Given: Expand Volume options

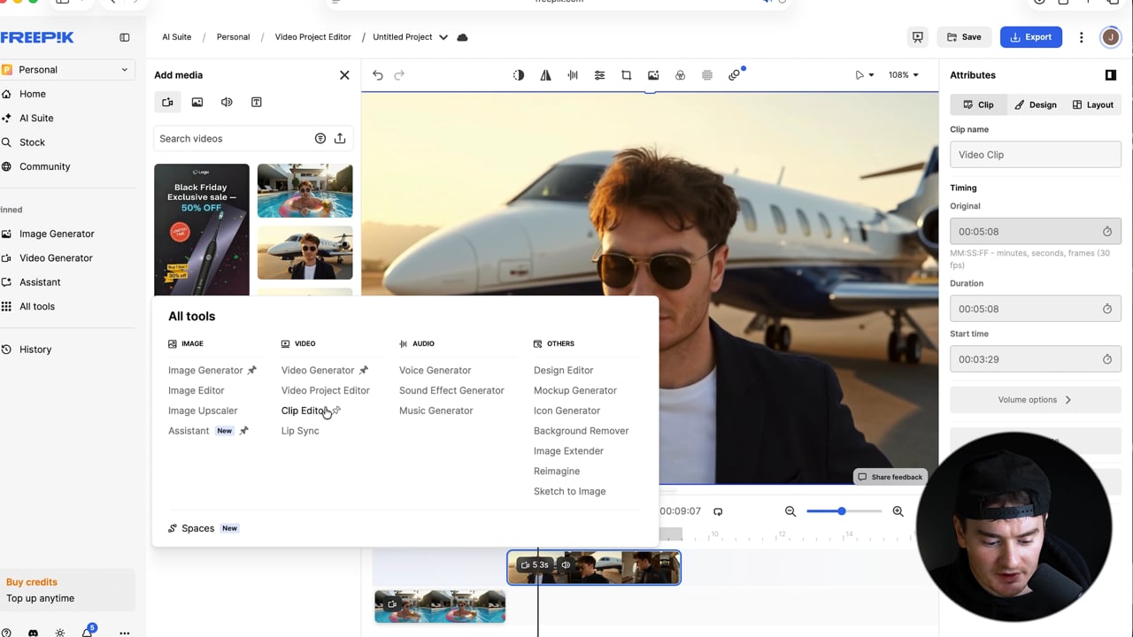Looking at the screenshot, I should pos(1035,400).
